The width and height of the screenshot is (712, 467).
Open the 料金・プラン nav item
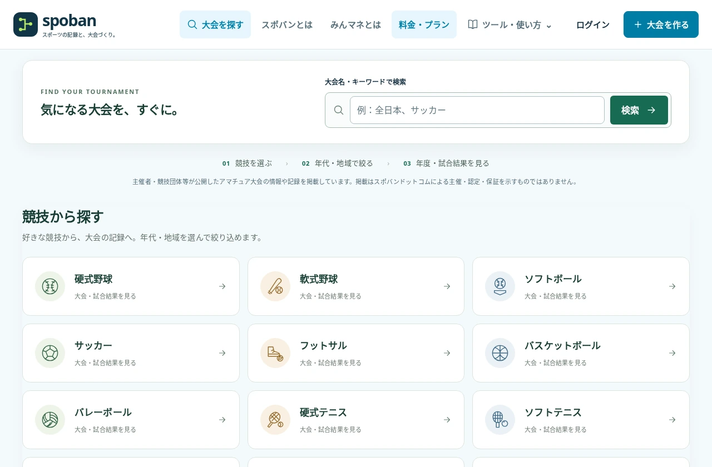424,24
